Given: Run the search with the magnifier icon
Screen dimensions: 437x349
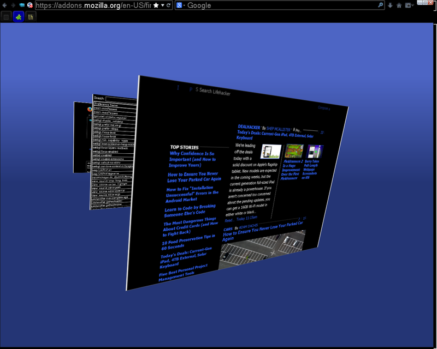Looking at the screenshot, I should (380, 5).
